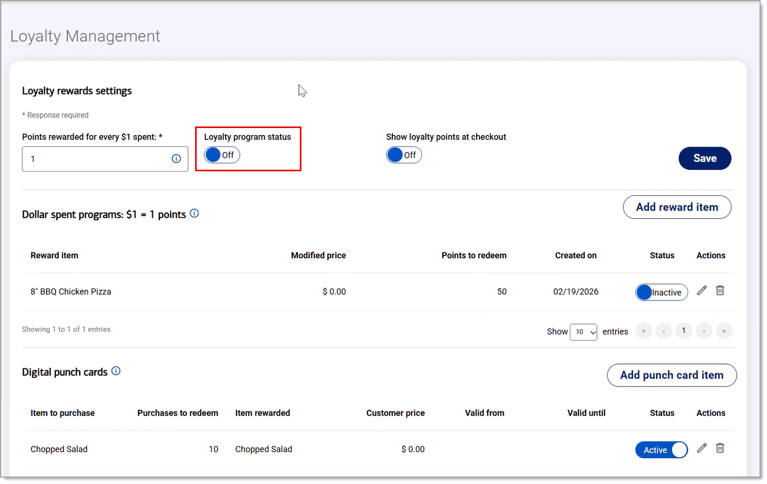This screenshot has height=484, width=767.
Task: Click info icon in points rewarded field
Action: click(176, 159)
